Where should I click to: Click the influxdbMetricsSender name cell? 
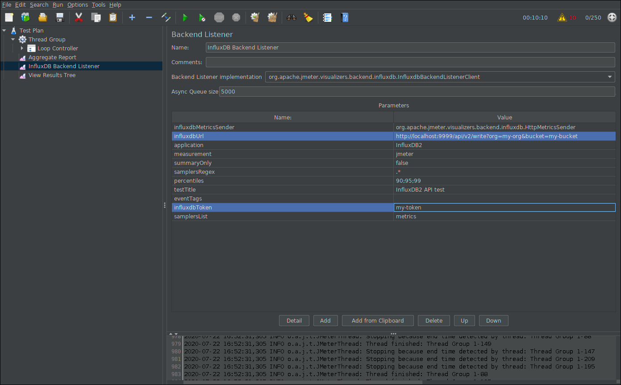pos(283,127)
